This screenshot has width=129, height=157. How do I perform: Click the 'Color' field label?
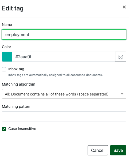coord(6,47)
